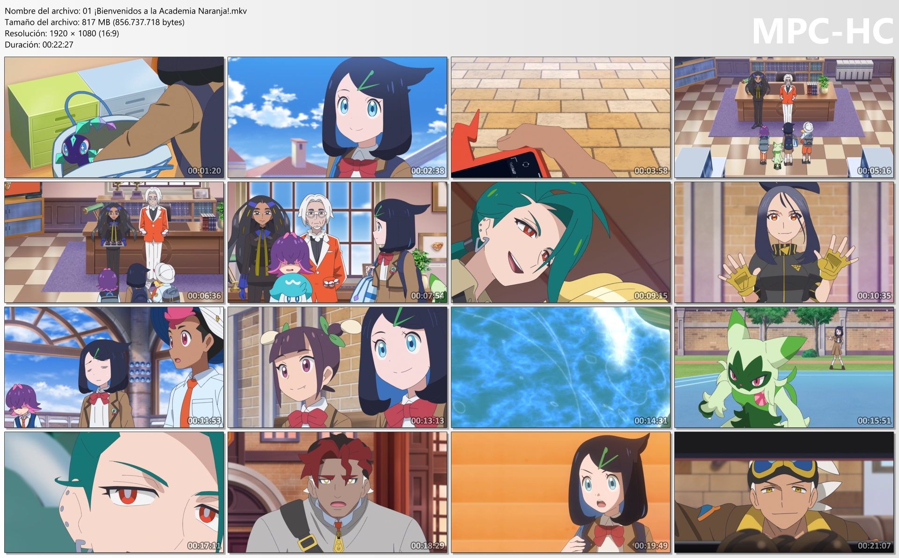Select the thumbnail at 00:06:36
Viewport: 899px width, 558px height.
(x=114, y=242)
